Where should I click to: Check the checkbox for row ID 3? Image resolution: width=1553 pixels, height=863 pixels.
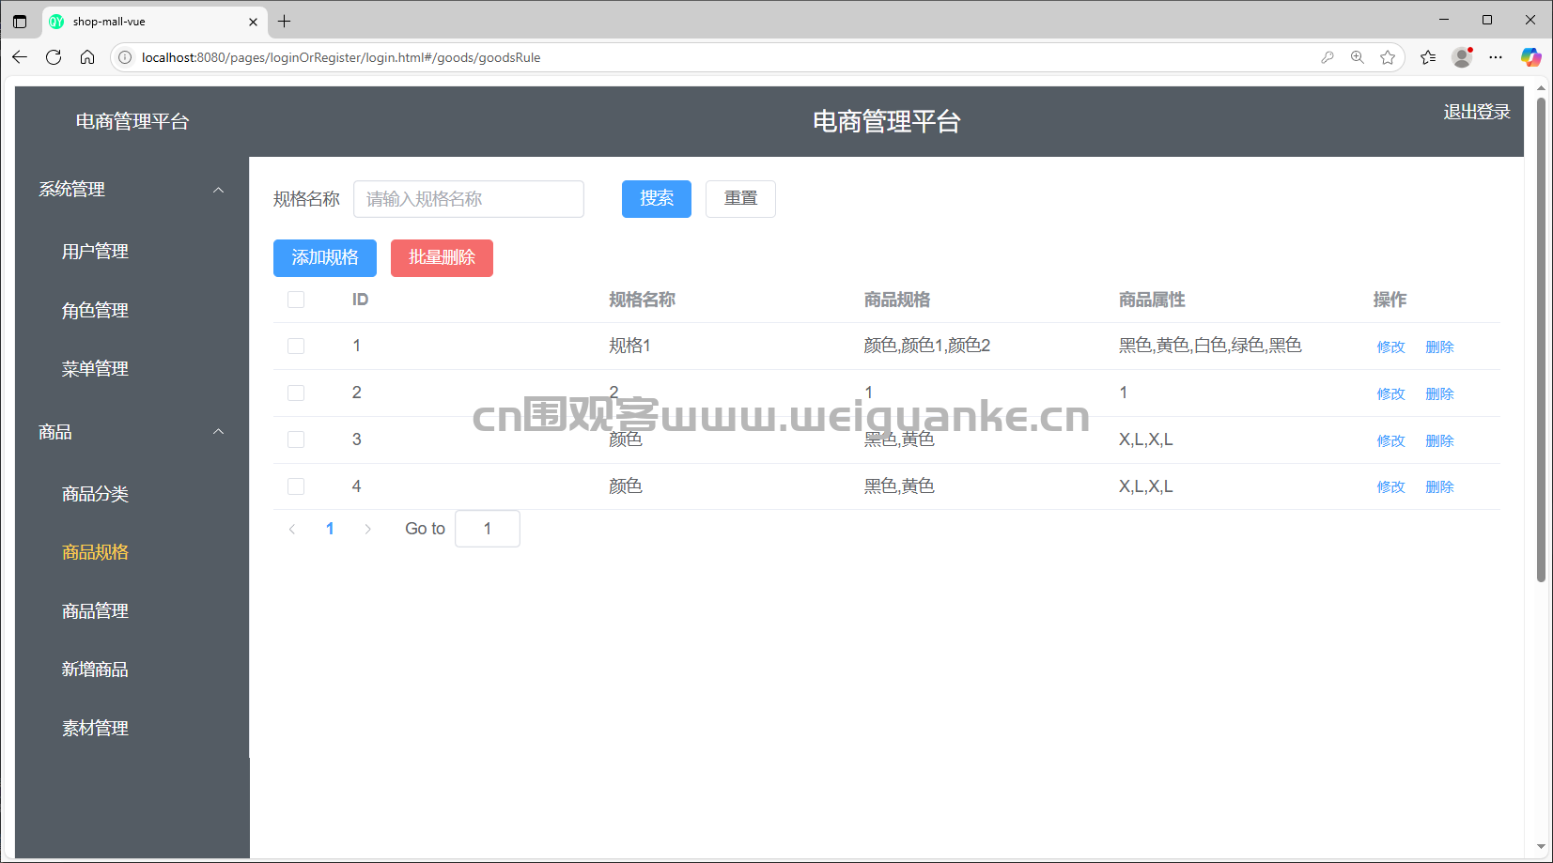(296, 439)
